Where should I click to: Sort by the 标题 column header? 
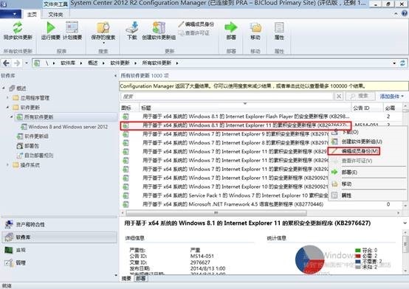(245, 108)
